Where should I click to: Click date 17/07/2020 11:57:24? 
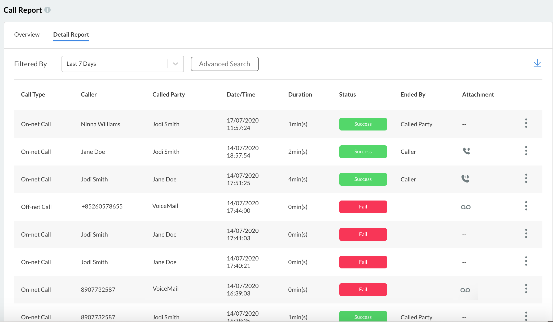(243, 124)
